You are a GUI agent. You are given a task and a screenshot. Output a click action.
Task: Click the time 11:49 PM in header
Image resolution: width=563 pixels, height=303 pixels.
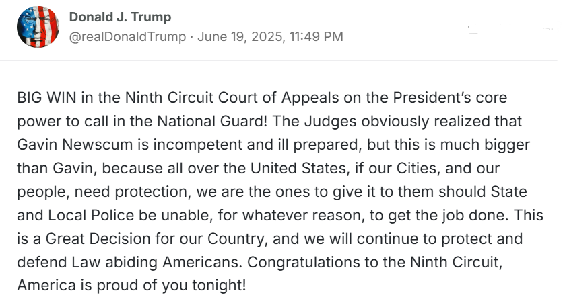click(317, 36)
